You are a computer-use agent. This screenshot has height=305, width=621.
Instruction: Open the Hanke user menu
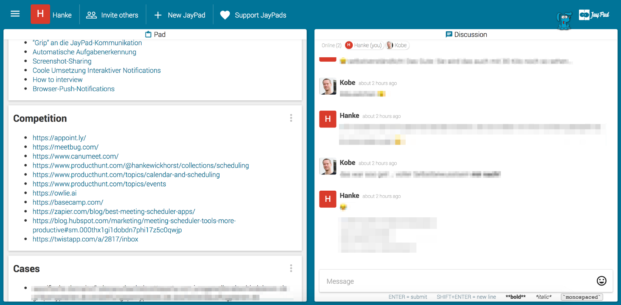coord(52,15)
